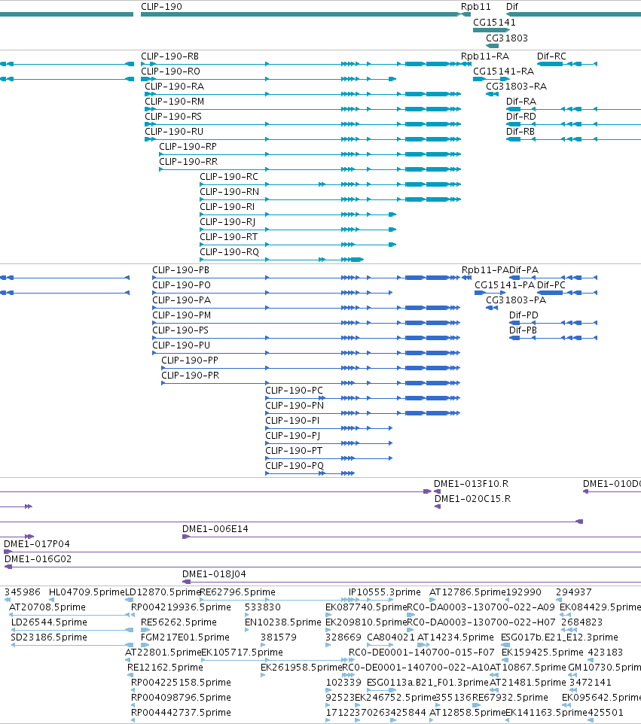Screen dimensions: 641x724
Task: Select the Dif-RC transcript
Action: (551, 56)
